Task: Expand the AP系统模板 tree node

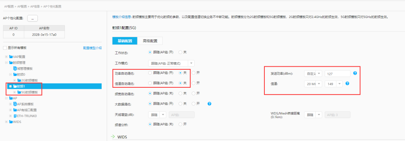Action: (10, 104)
